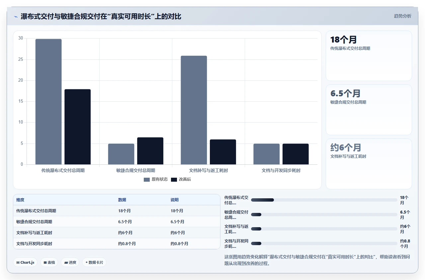Click the 改善后 bar for 文档与开发同步耗时
Screen dimensions: 425x280
pos(296,154)
